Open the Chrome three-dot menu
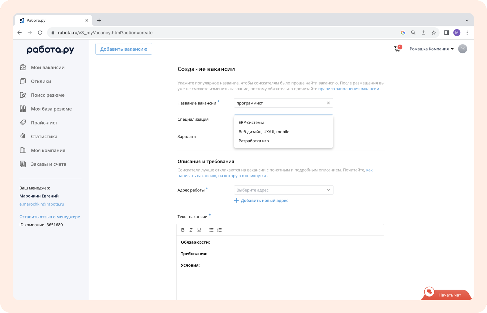 [467, 33]
